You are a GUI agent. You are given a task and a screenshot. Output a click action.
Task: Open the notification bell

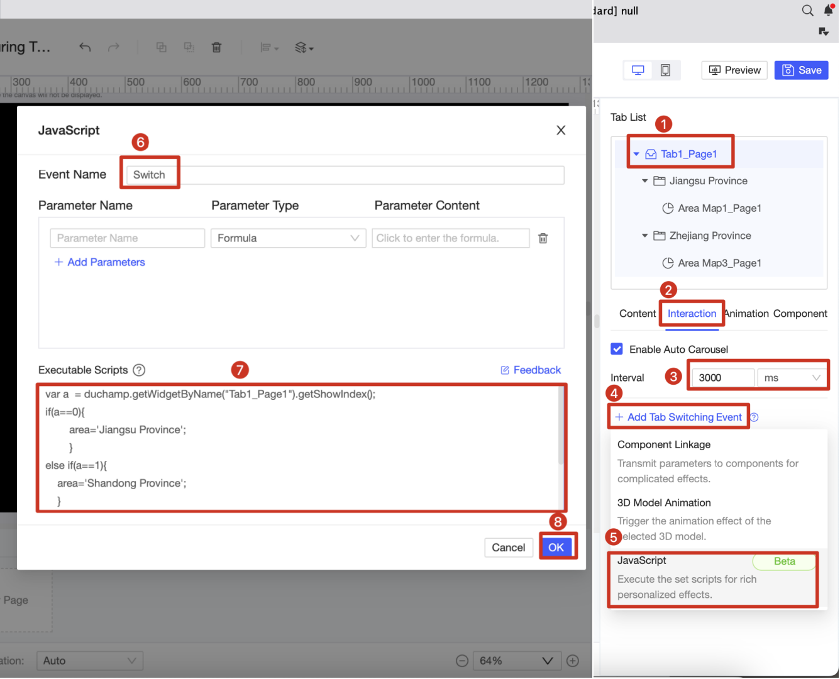pyautogui.click(x=828, y=9)
